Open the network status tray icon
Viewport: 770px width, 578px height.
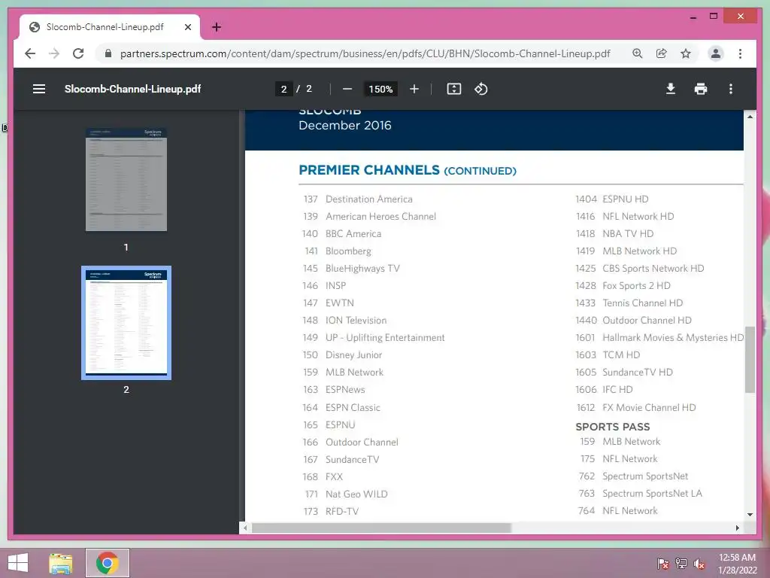(x=681, y=564)
